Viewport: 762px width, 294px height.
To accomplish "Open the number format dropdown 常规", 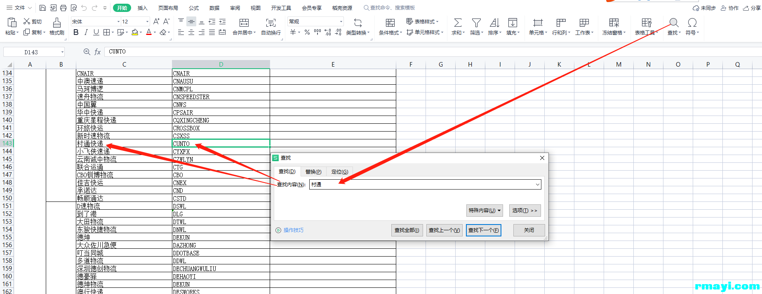I will (341, 21).
